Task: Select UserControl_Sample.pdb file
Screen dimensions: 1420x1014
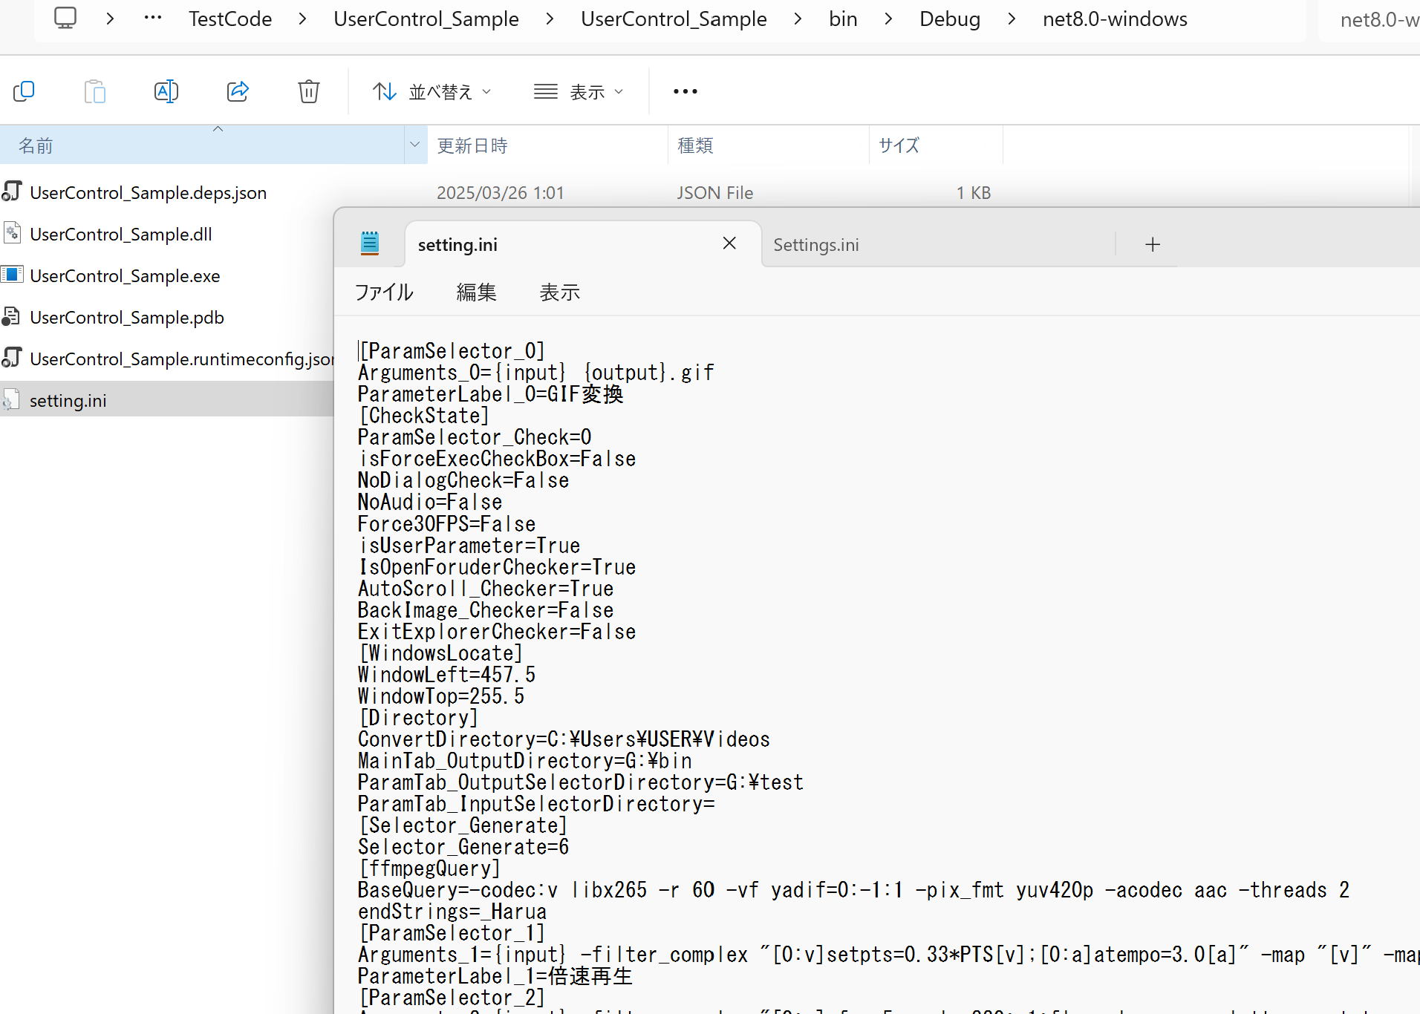Action: pos(127,317)
